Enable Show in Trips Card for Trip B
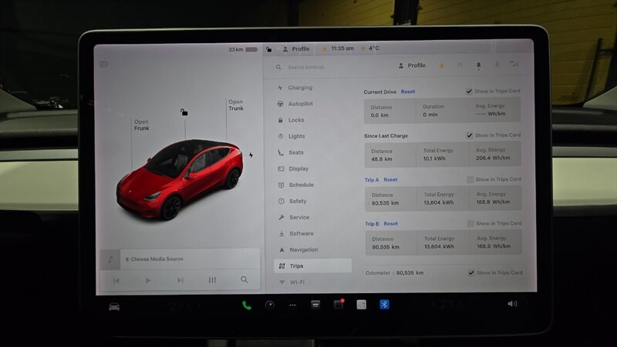The height and width of the screenshot is (347, 617). coord(470,224)
